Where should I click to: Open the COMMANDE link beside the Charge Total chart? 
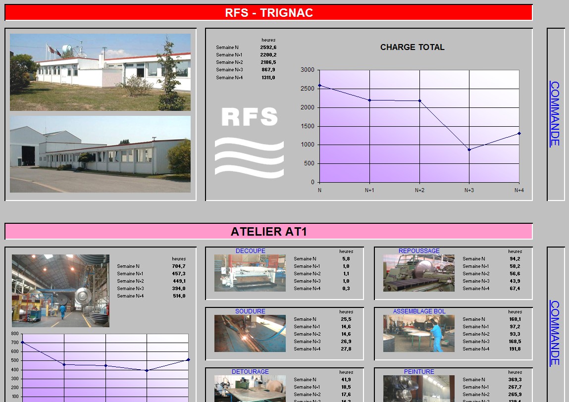[555, 113]
